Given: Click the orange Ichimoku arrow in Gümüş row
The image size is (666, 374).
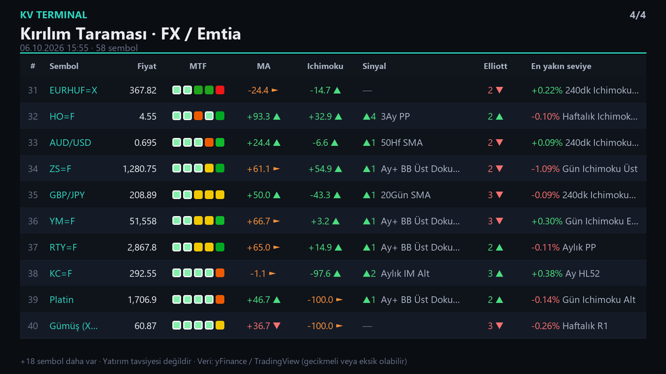Looking at the screenshot, I should pos(339,326).
